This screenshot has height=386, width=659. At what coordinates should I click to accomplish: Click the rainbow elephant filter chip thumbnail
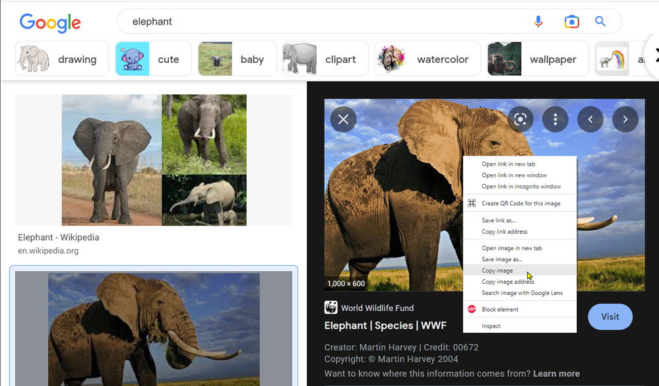click(x=612, y=59)
